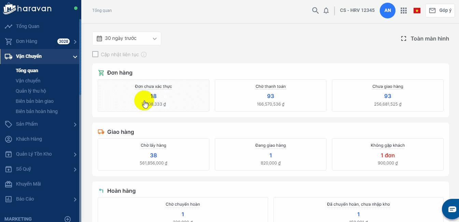Switch to Toàn màn hình fullscreen view
The width and height of the screenshot is (459, 222).
coord(425,38)
